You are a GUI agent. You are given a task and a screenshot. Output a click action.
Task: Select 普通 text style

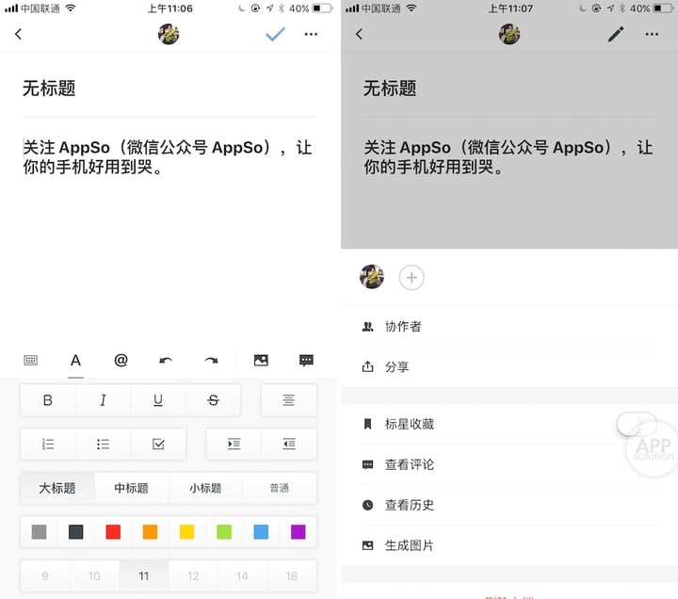click(x=280, y=488)
